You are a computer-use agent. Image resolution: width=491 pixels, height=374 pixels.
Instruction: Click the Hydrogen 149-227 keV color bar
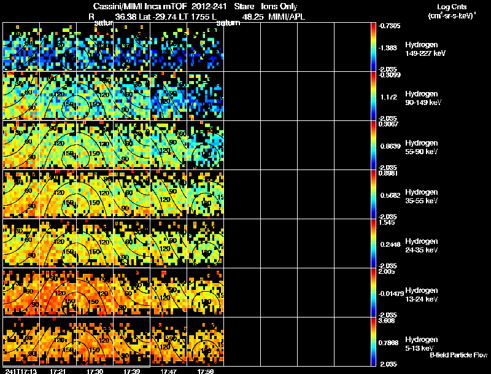[x=373, y=47]
